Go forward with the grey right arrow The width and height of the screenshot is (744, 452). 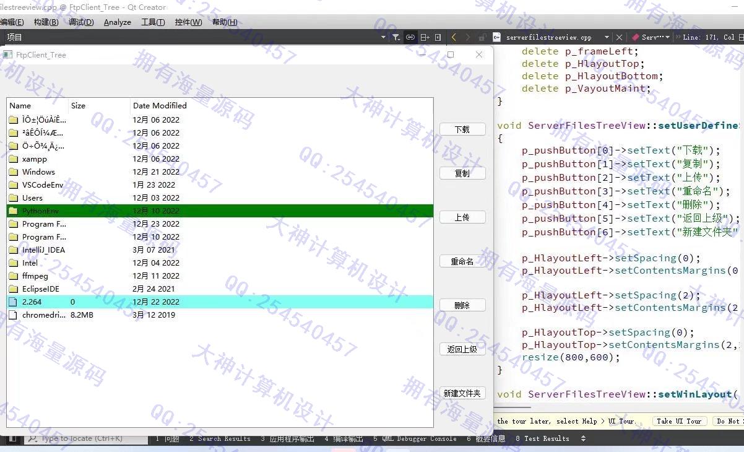(x=467, y=37)
